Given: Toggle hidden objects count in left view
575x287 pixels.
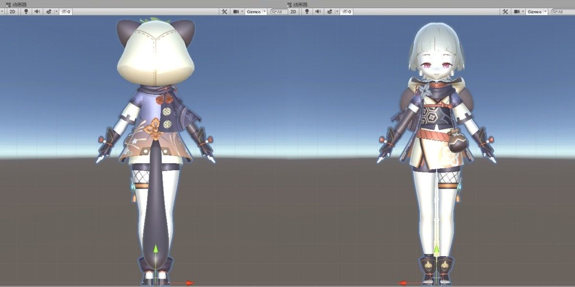Looking at the screenshot, I should point(66,11).
